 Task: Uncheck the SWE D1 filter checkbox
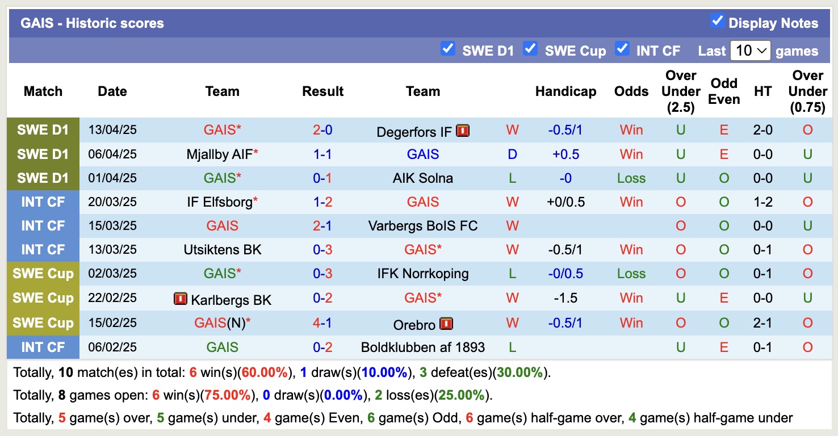[448, 49]
